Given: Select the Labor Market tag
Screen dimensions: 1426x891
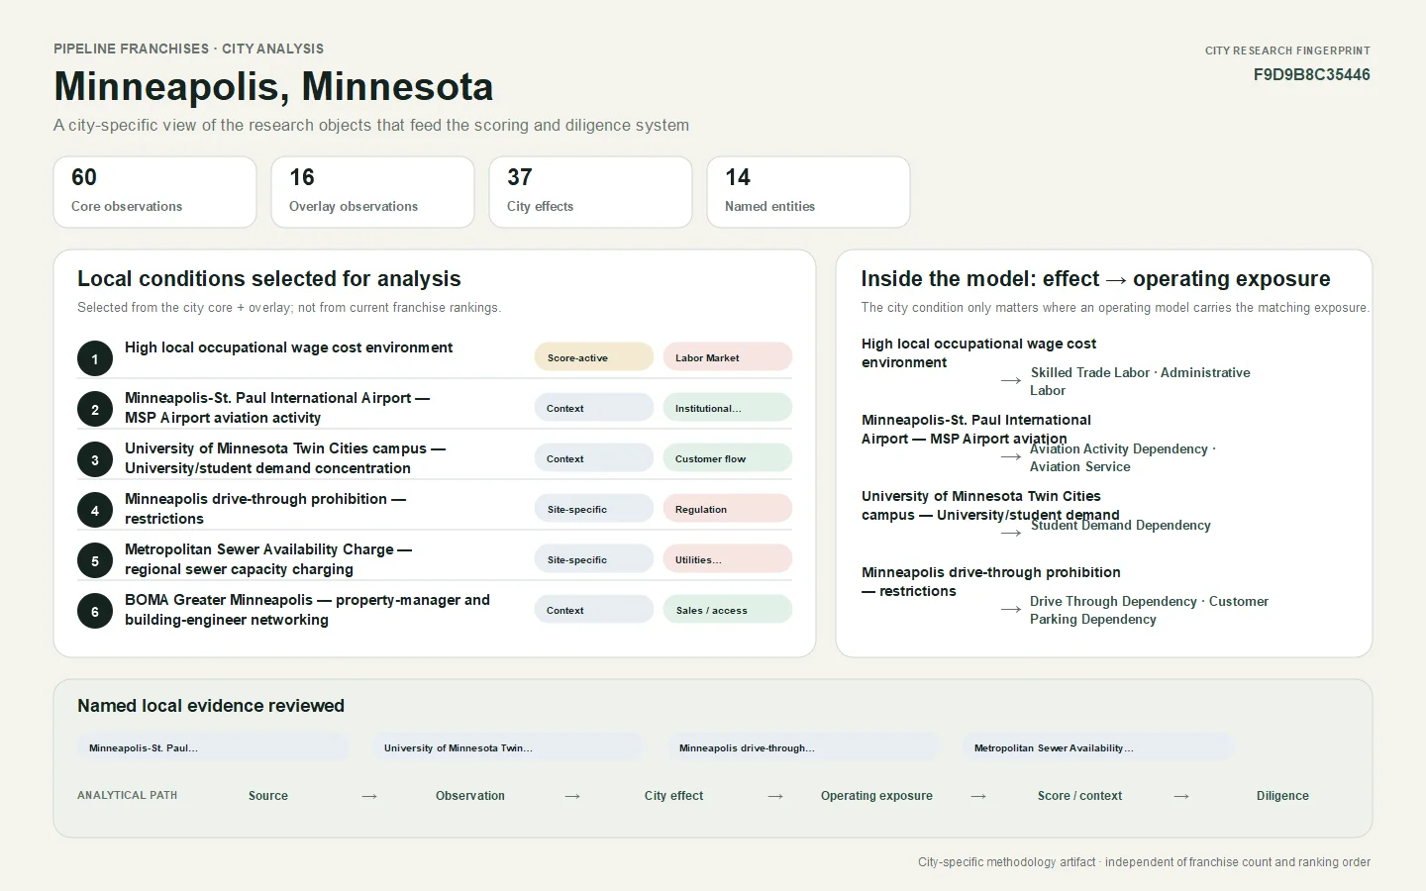Looking at the screenshot, I should point(728,357).
